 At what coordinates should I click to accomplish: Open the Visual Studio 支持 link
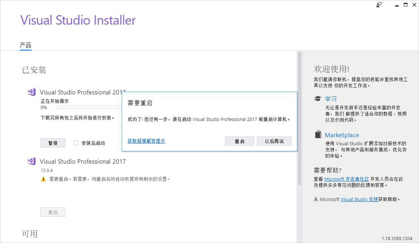(x=359, y=199)
